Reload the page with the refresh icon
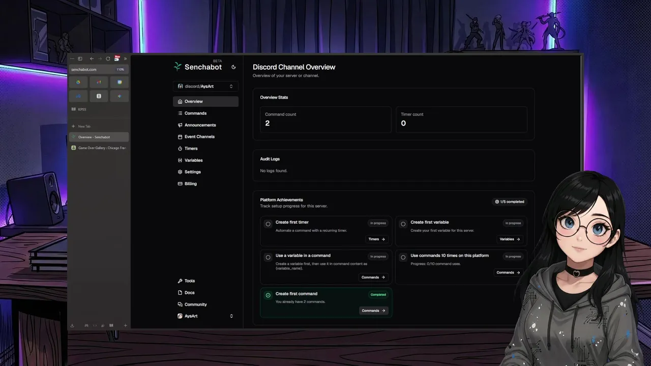Viewport: 651px width, 366px height. pyautogui.click(x=108, y=59)
